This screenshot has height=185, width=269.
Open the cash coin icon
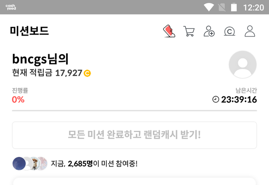point(229,31)
